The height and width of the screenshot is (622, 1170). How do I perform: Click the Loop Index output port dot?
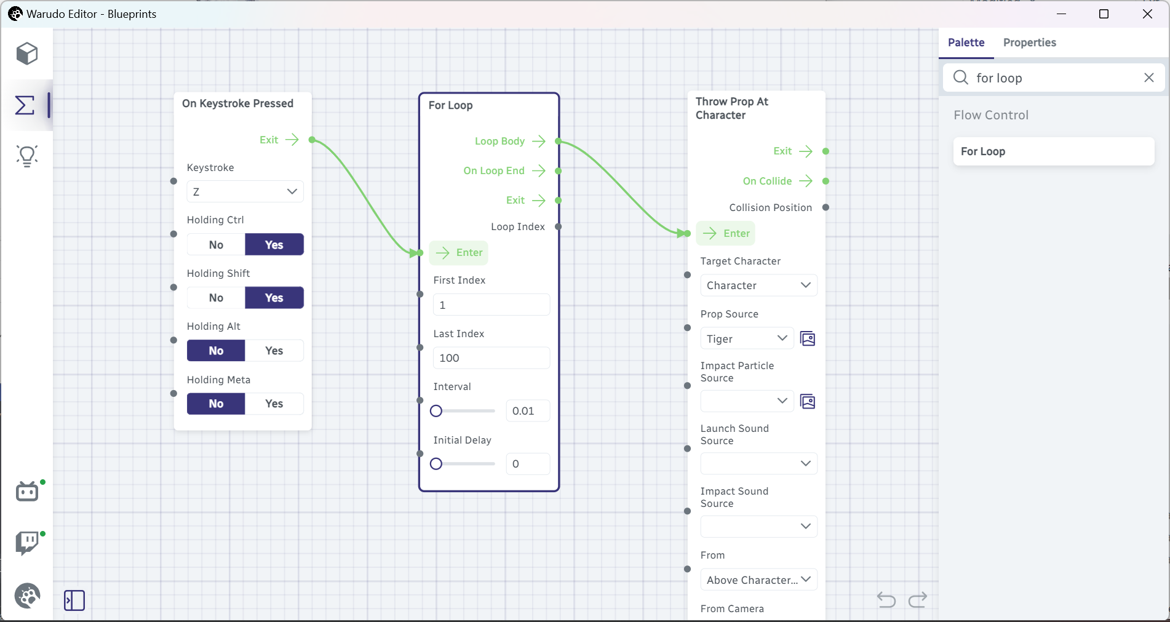[559, 226]
